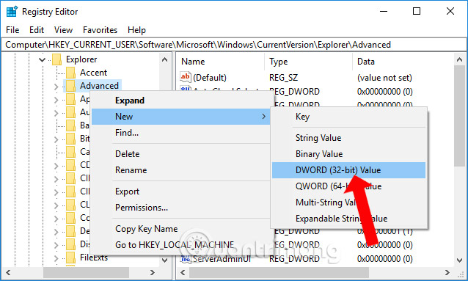The image size is (468, 281).
Task: Select the Advanced folder icon
Action: point(70,86)
